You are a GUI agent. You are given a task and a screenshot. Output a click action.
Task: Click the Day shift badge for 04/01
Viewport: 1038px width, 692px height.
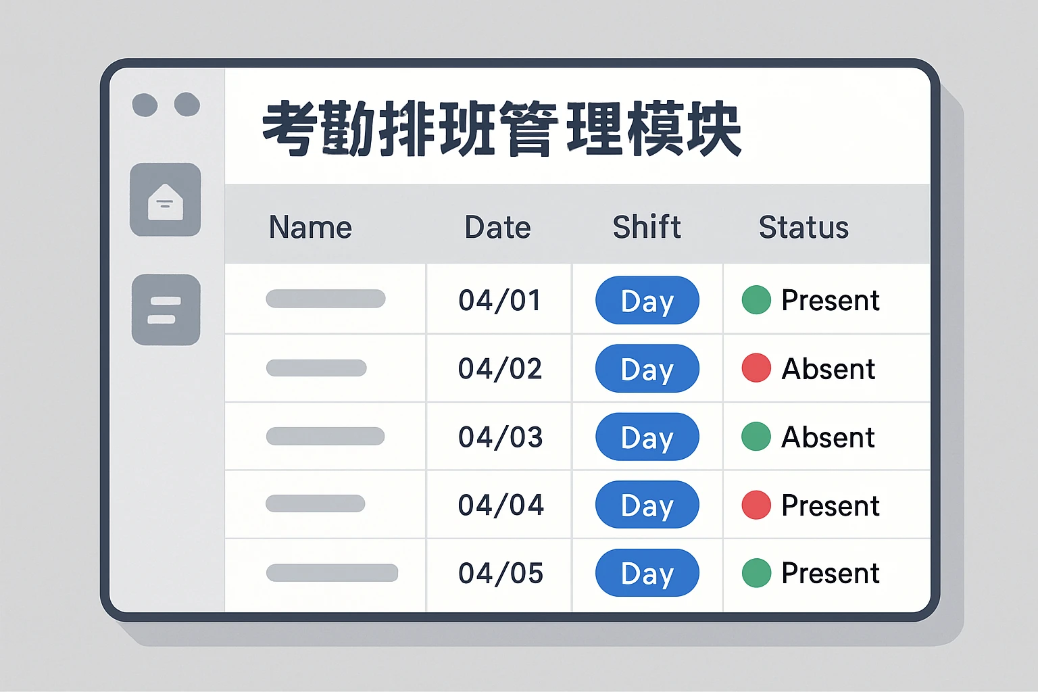click(647, 300)
